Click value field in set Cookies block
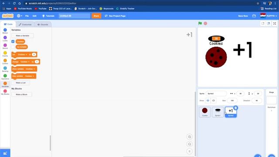This screenshot has width=279, height=157. tap(34, 55)
